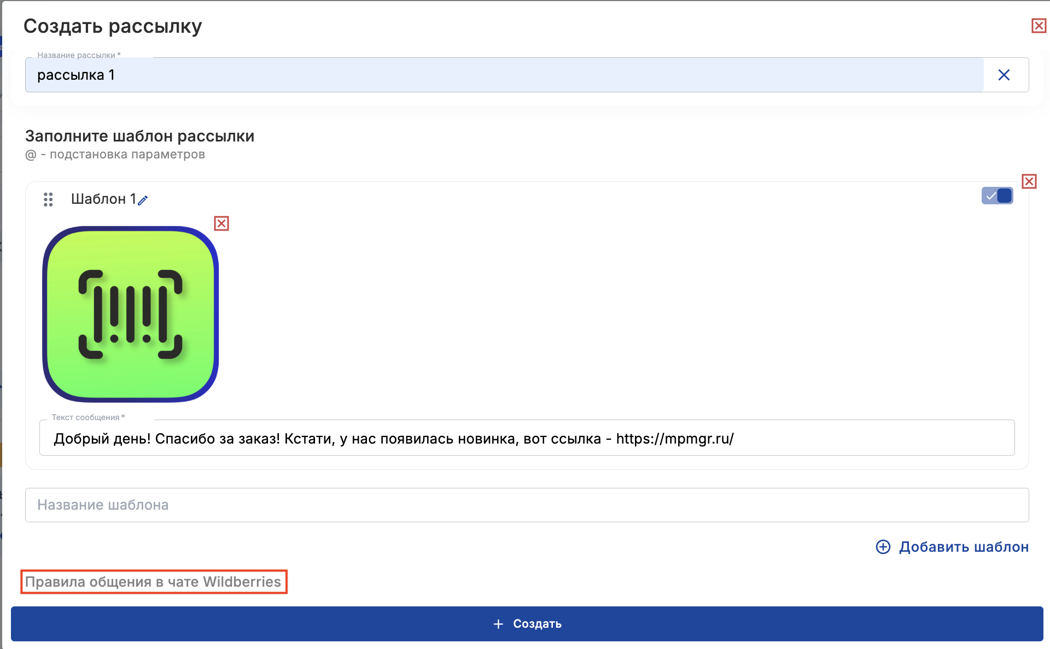
Task: Toggle the Шаблон 1 enable switch
Action: click(997, 196)
